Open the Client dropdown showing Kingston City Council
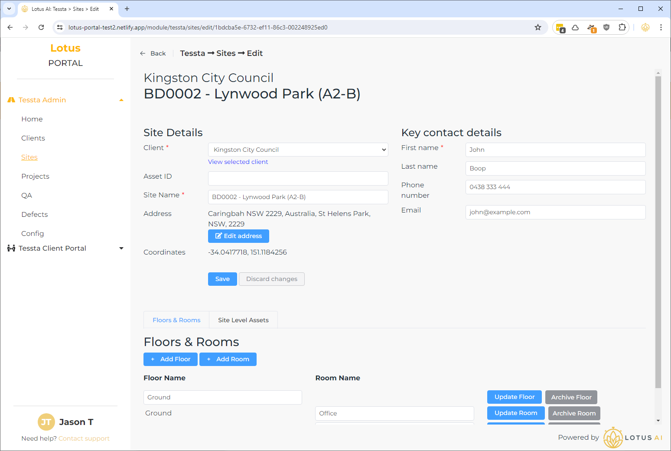The width and height of the screenshot is (671, 451). tap(298, 150)
